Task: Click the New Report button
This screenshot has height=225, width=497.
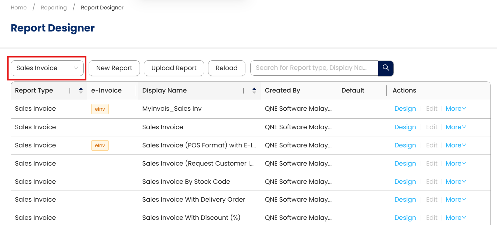Action: tap(114, 68)
